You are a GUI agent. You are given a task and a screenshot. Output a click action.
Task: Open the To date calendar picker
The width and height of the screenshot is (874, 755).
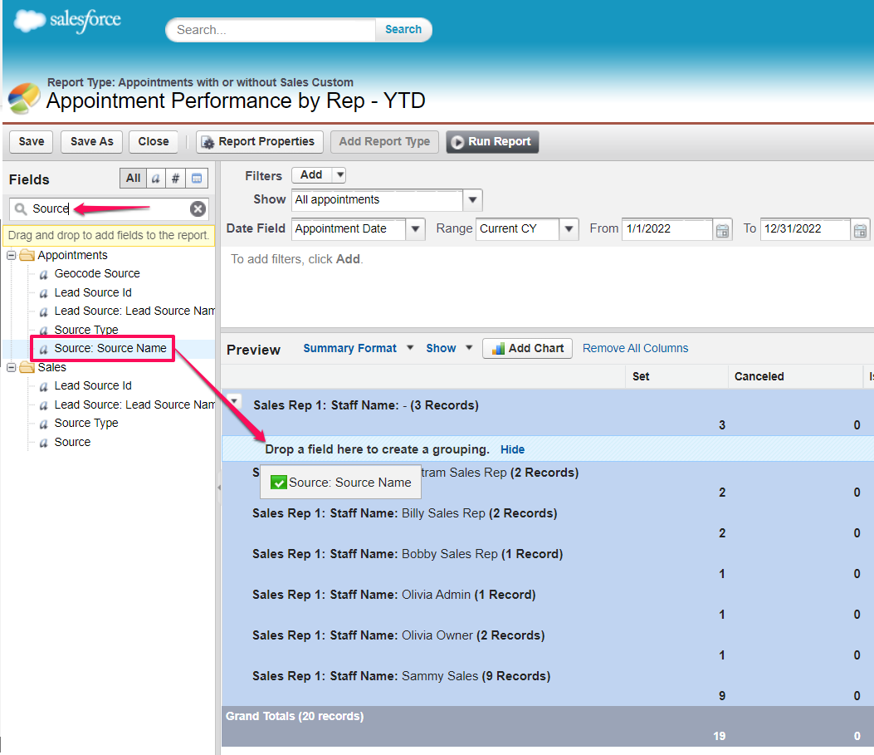click(x=860, y=230)
